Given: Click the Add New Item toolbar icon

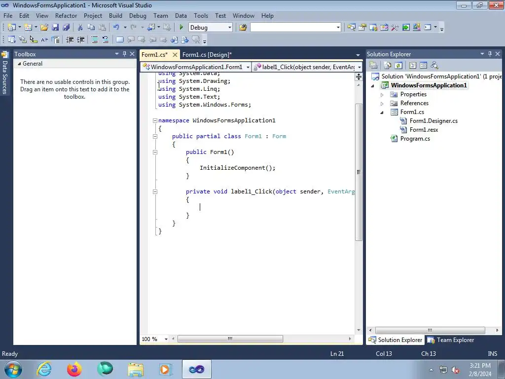Looking at the screenshot, I should 28,28.
